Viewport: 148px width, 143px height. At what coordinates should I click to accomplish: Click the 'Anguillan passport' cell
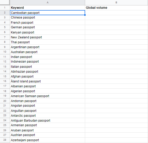click(47, 111)
